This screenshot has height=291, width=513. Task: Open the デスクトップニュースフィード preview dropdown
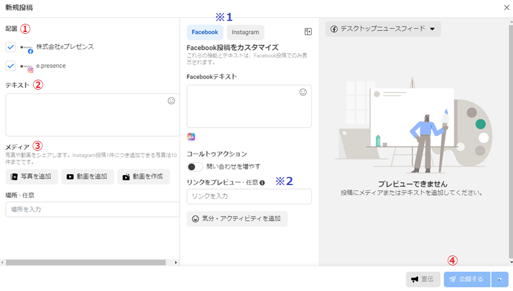383,29
